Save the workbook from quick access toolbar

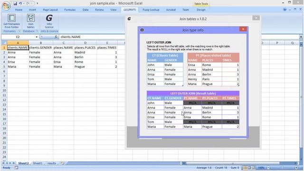[15, 3]
